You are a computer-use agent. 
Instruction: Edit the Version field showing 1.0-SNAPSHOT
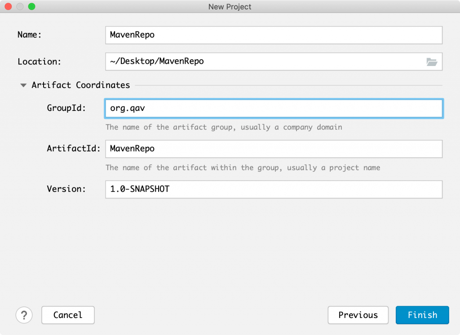(x=274, y=189)
